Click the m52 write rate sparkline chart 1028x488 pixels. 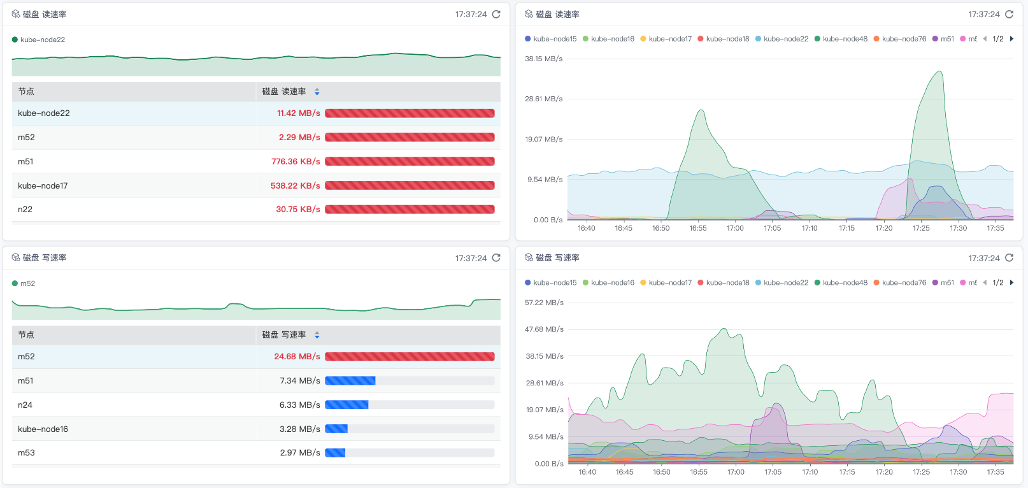[256, 308]
